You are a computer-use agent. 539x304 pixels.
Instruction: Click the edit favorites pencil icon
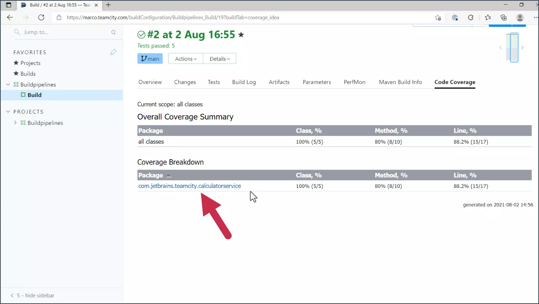pyautogui.click(x=113, y=52)
